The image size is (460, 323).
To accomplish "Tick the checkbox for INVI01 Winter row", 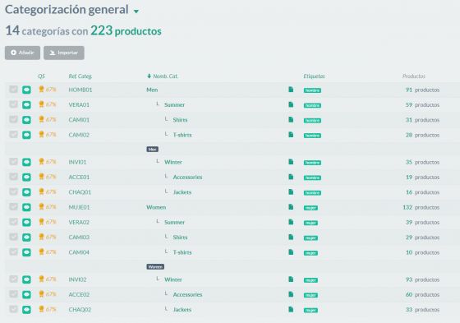I will point(13,161).
